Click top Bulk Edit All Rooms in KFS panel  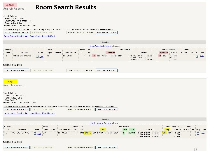point(106,110)
